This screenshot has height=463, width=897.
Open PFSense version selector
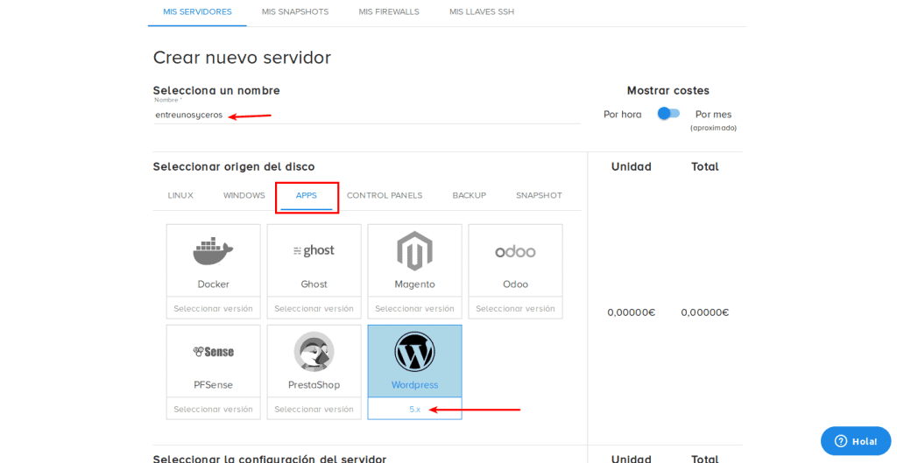click(x=214, y=409)
